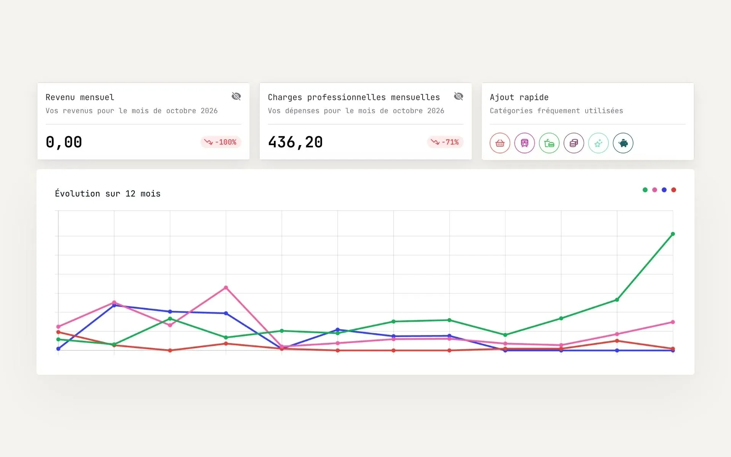Click the Évolution sur 12 mois title

[x=108, y=193]
